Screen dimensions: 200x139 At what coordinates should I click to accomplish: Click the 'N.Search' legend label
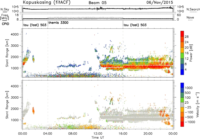click(193, 9)
